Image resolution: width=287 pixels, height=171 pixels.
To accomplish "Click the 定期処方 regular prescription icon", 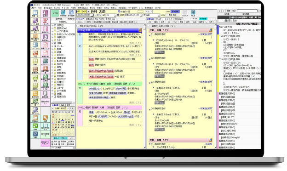I will click(35, 118).
